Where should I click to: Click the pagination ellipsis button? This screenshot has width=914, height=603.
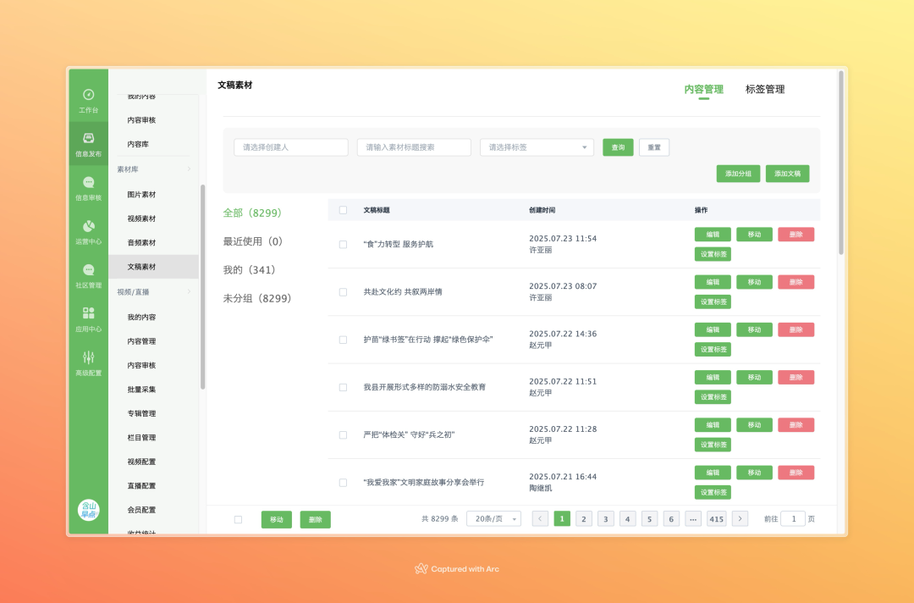tap(693, 518)
